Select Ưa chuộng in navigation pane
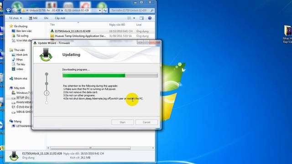This screenshot has width=292, height=164. coord(19,26)
